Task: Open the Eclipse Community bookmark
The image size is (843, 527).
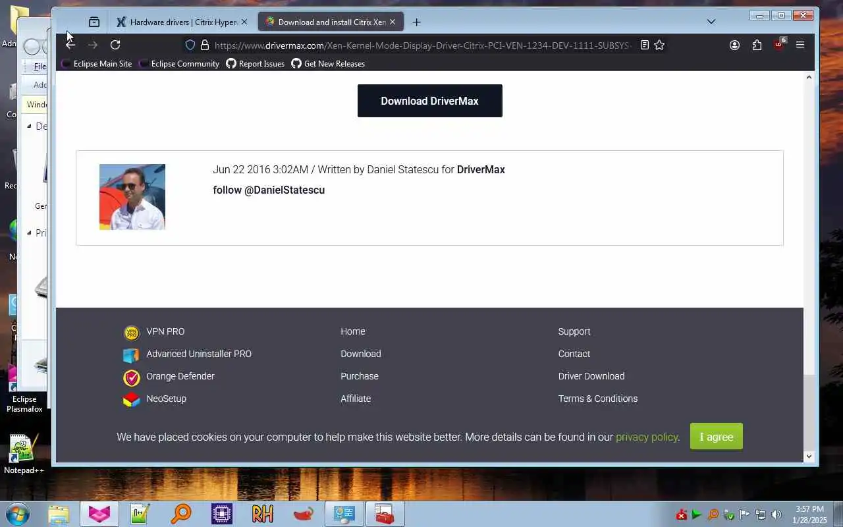Action: [179, 64]
